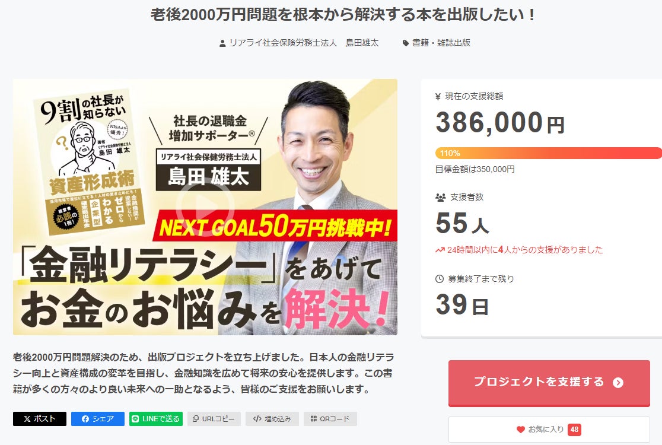This screenshot has width=662, height=445.
Task: Show the QRコード for this project
Action: [x=330, y=419]
